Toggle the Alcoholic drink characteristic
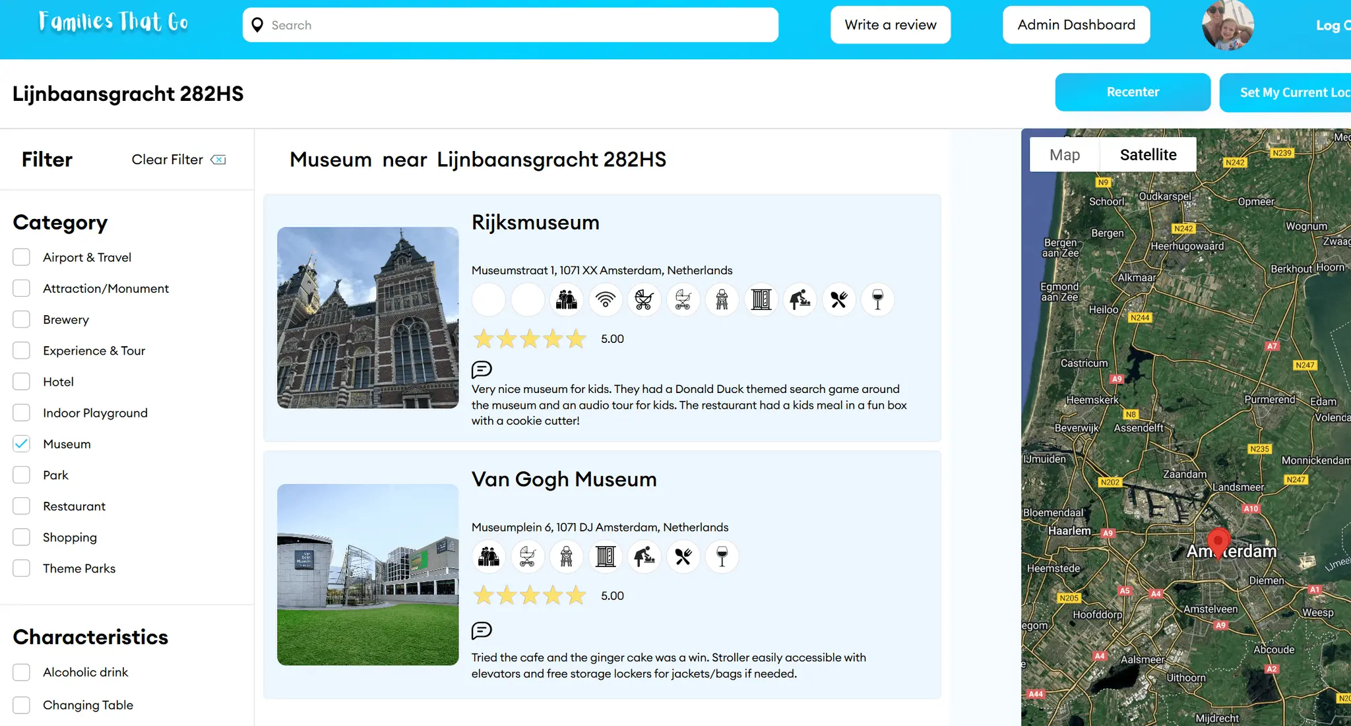This screenshot has height=726, width=1351. (21, 672)
